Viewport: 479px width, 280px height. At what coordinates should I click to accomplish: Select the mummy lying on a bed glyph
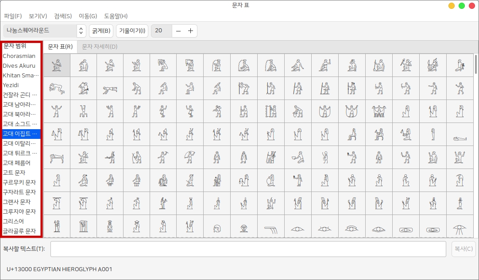tap(57, 157)
